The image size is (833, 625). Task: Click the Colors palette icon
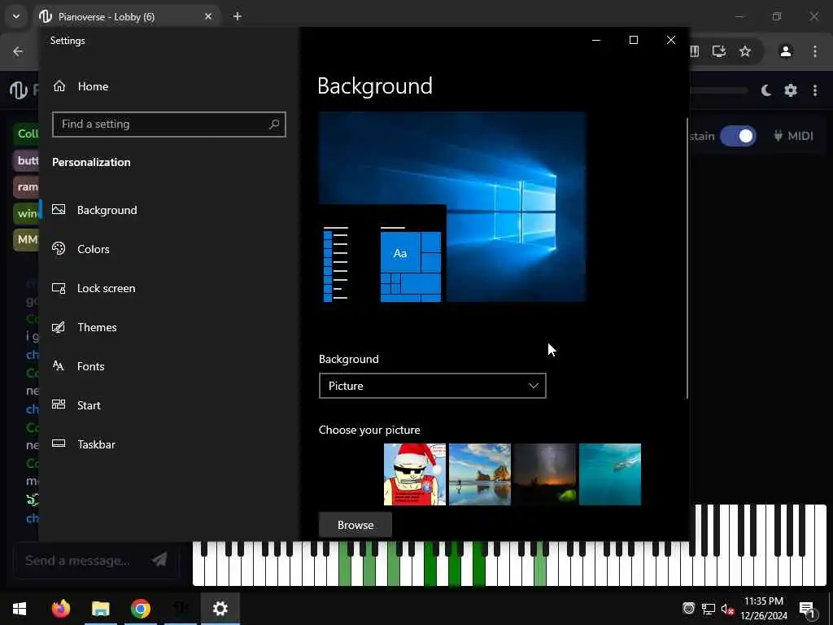[x=59, y=248]
